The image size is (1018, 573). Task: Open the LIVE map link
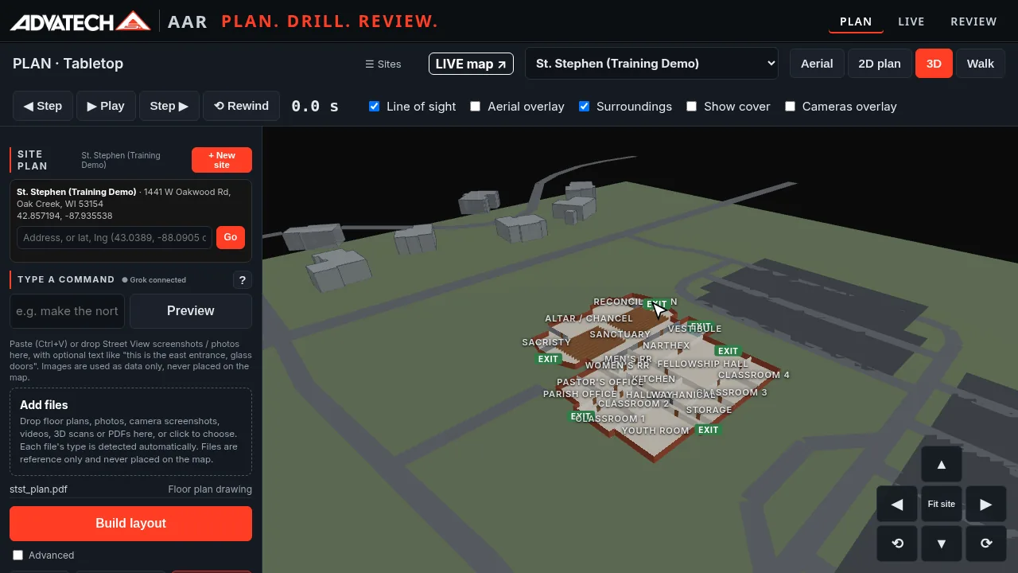[x=471, y=64]
